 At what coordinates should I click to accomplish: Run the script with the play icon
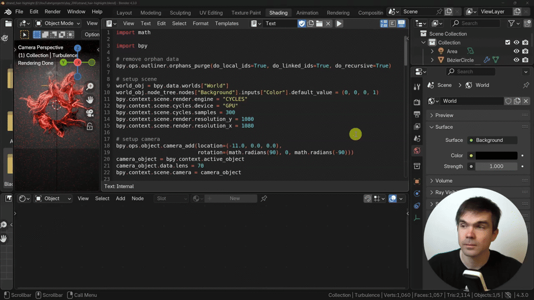tap(339, 23)
